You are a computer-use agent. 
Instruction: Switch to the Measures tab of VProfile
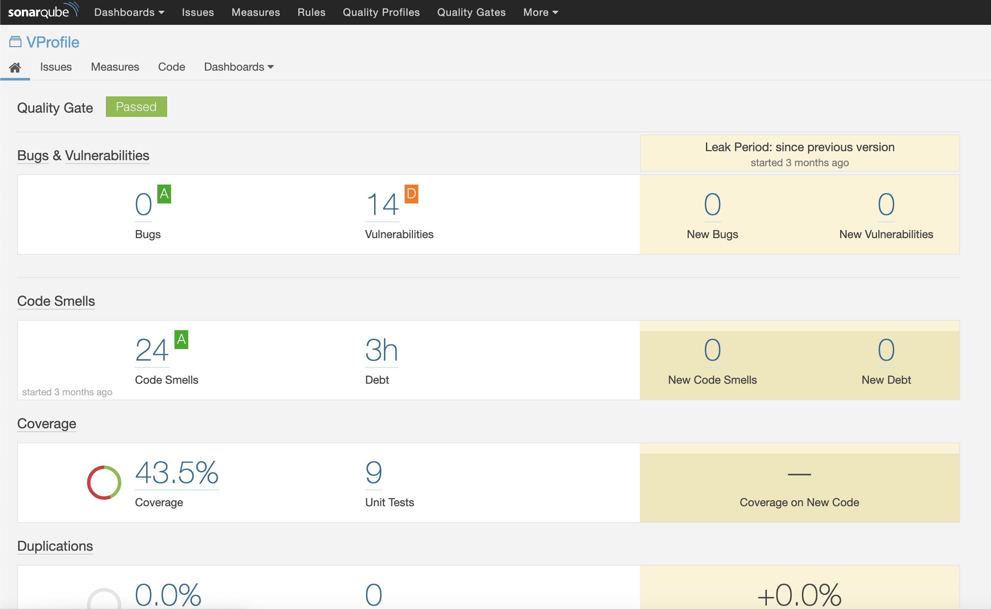pos(114,67)
